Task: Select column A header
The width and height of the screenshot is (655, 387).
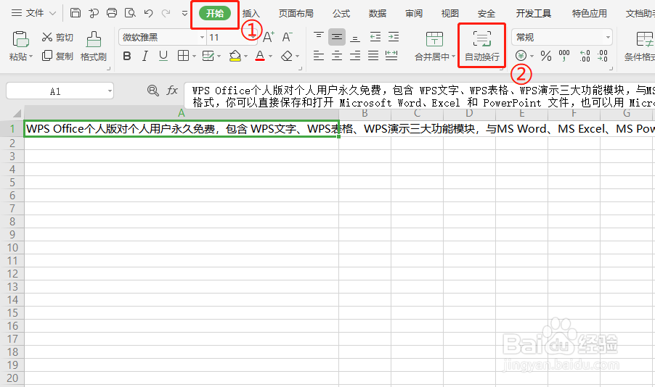Action: click(x=182, y=113)
